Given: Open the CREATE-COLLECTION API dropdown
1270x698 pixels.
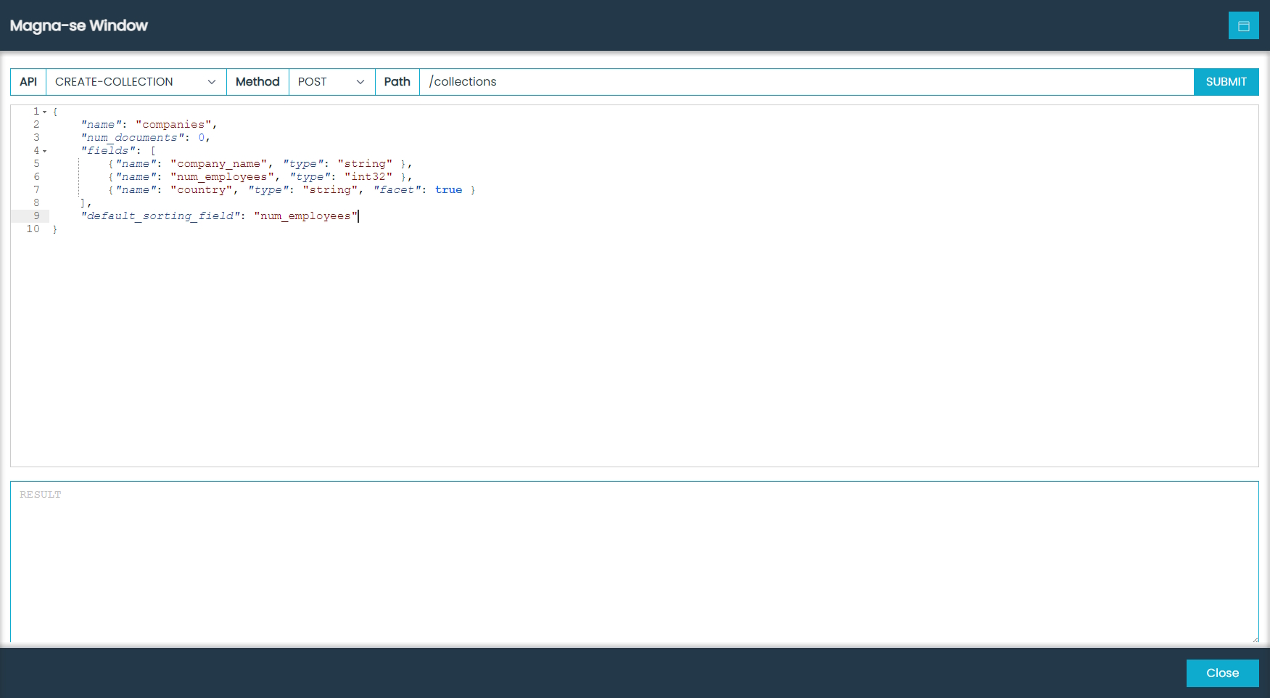Looking at the screenshot, I should click(x=136, y=82).
